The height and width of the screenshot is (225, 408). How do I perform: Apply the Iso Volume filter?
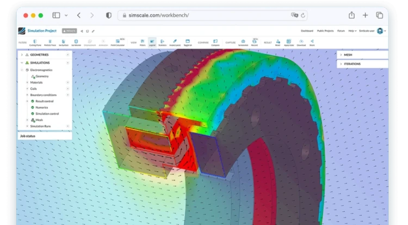[x=76, y=42]
